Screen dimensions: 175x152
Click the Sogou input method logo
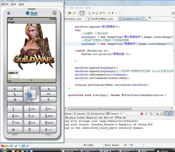click(x=5, y=146)
